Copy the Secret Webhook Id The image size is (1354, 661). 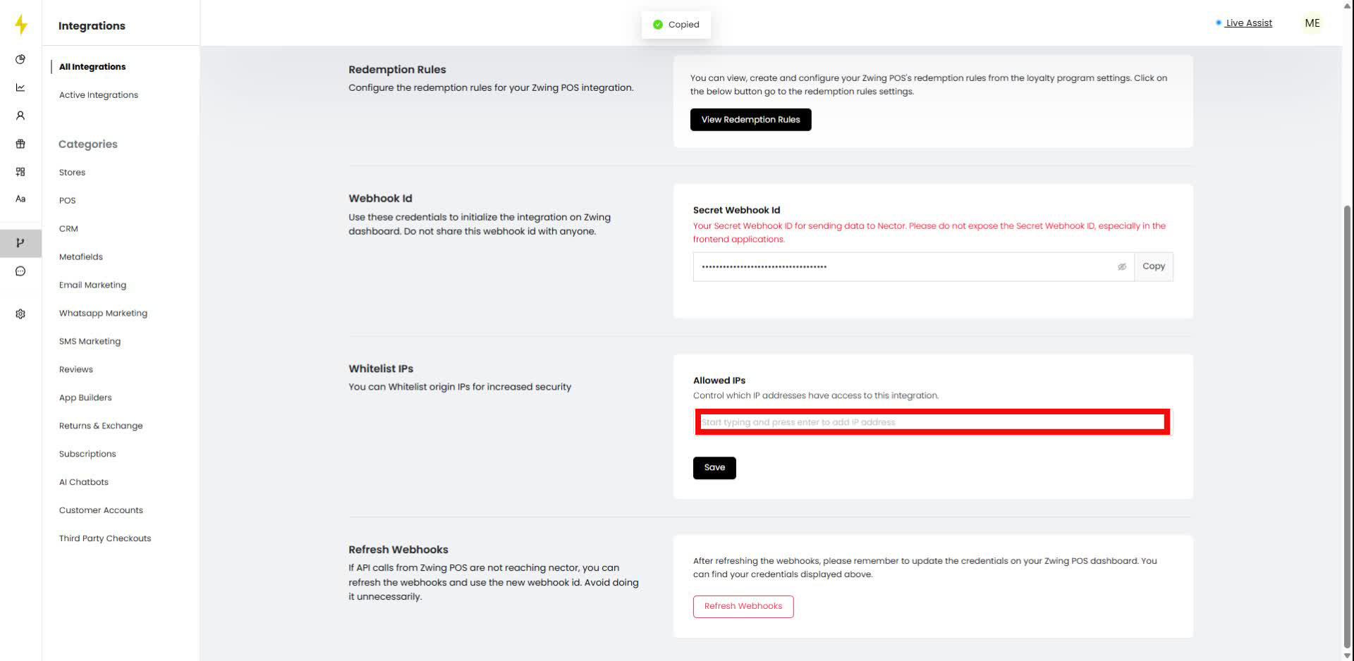[x=1154, y=266]
